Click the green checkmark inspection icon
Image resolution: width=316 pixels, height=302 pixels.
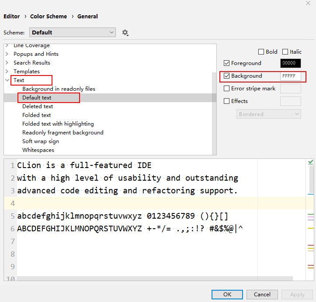310,162
